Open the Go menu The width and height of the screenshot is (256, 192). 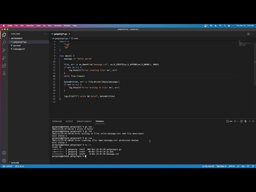tap(44, 26)
